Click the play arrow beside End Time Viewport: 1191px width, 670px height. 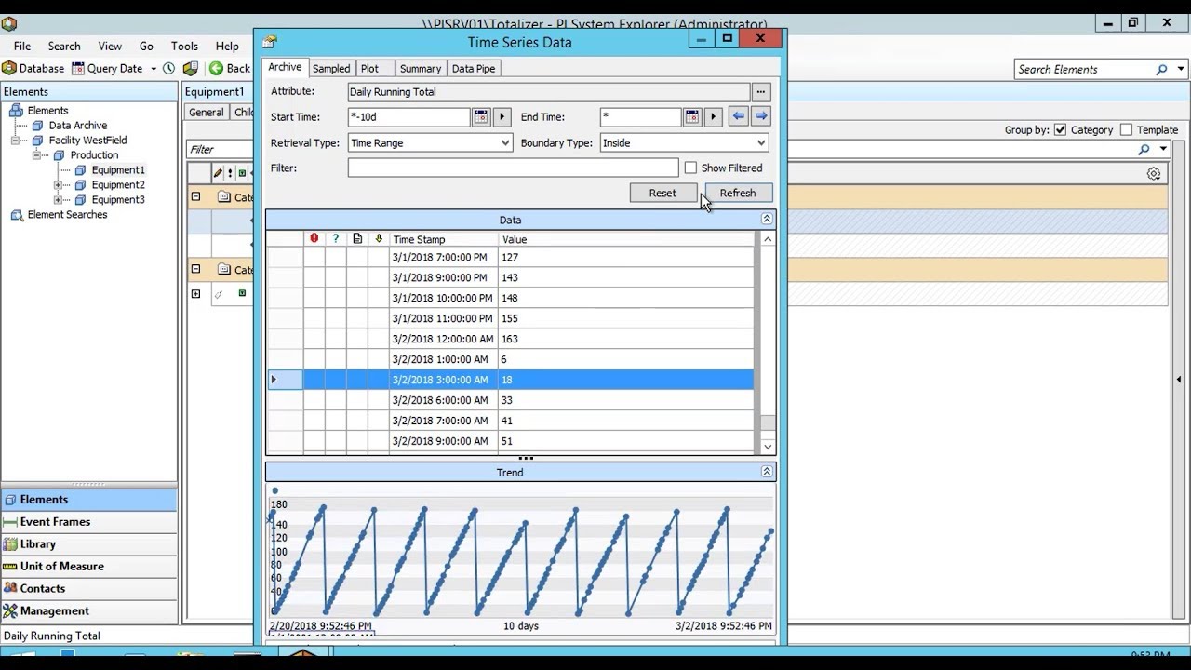714,117
